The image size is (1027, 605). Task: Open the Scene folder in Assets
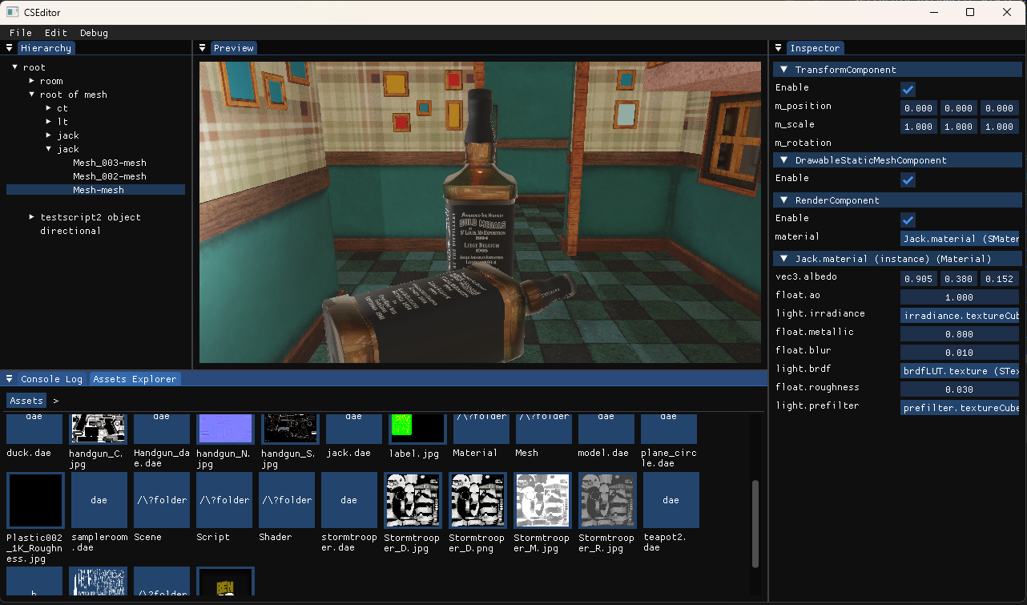click(162, 500)
